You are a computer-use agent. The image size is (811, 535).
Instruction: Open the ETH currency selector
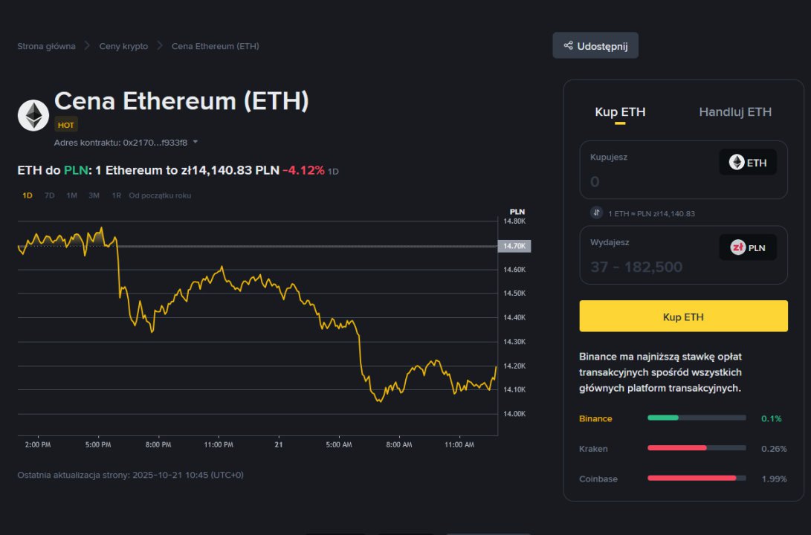(747, 162)
